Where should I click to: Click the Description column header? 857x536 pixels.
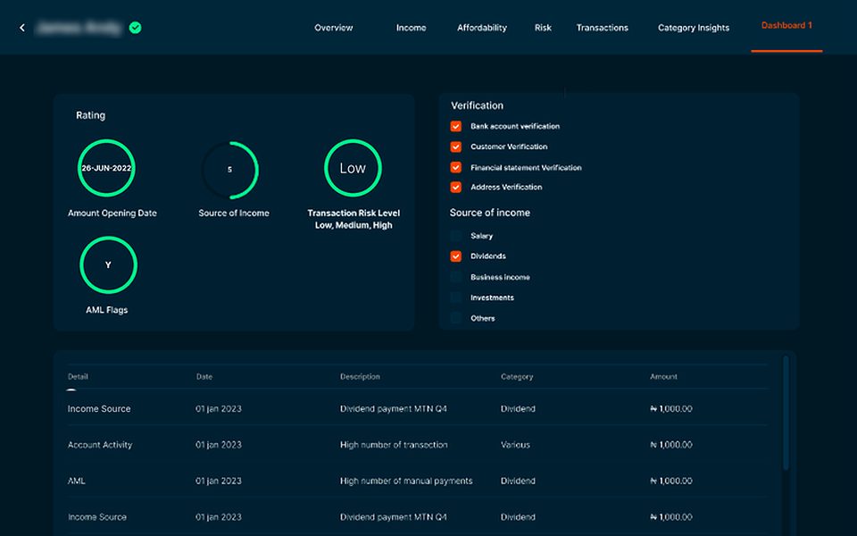click(360, 376)
